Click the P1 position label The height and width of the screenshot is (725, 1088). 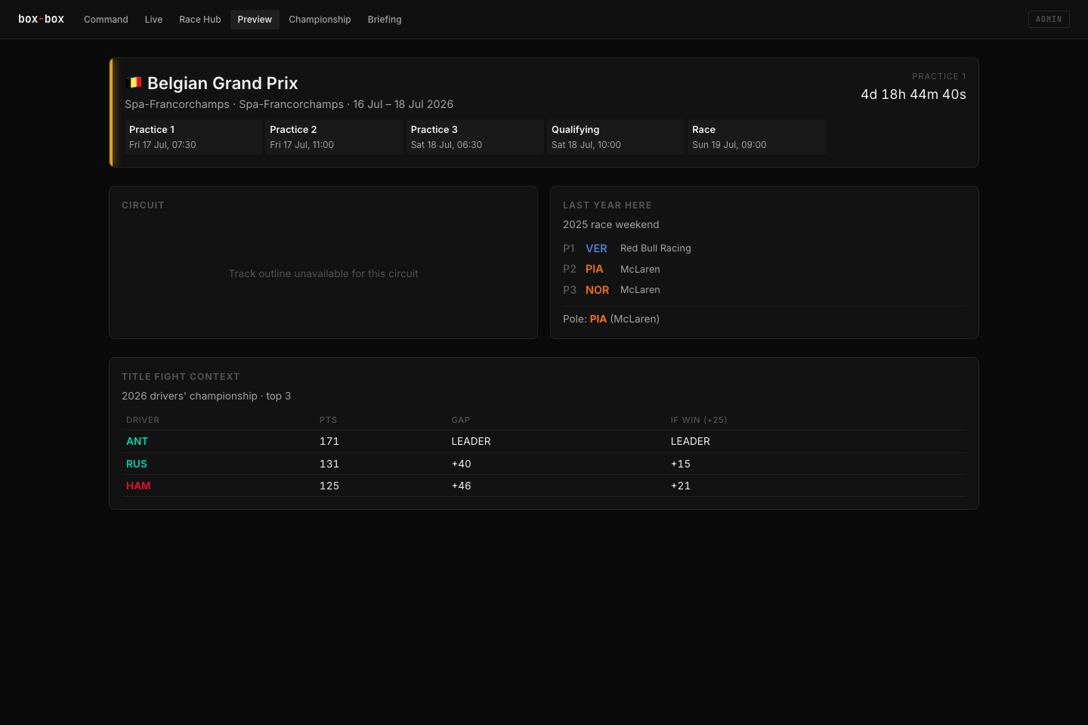(x=569, y=248)
